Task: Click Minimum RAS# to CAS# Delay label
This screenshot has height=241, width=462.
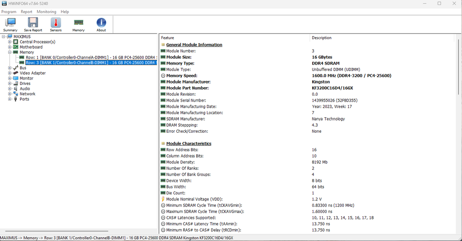Action: point(203,230)
